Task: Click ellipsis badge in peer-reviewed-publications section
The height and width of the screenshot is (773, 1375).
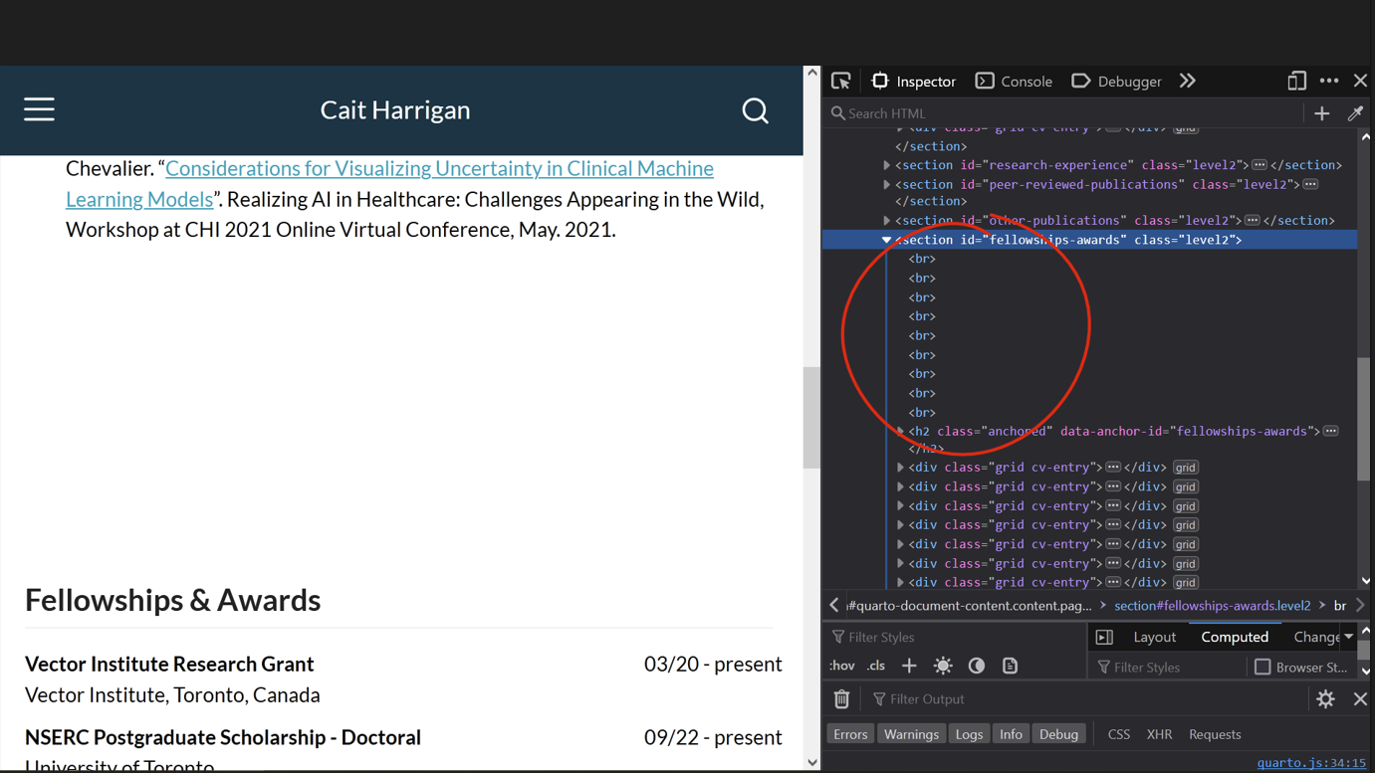Action: (1310, 184)
